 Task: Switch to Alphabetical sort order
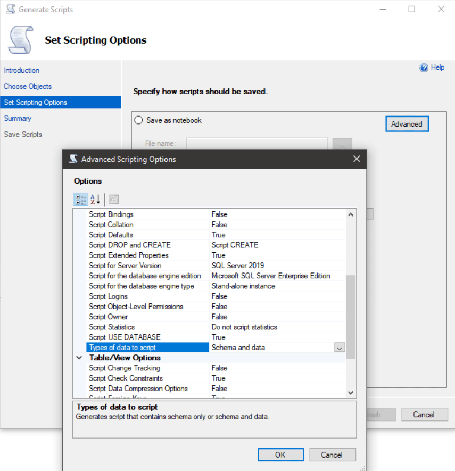coord(94,199)
